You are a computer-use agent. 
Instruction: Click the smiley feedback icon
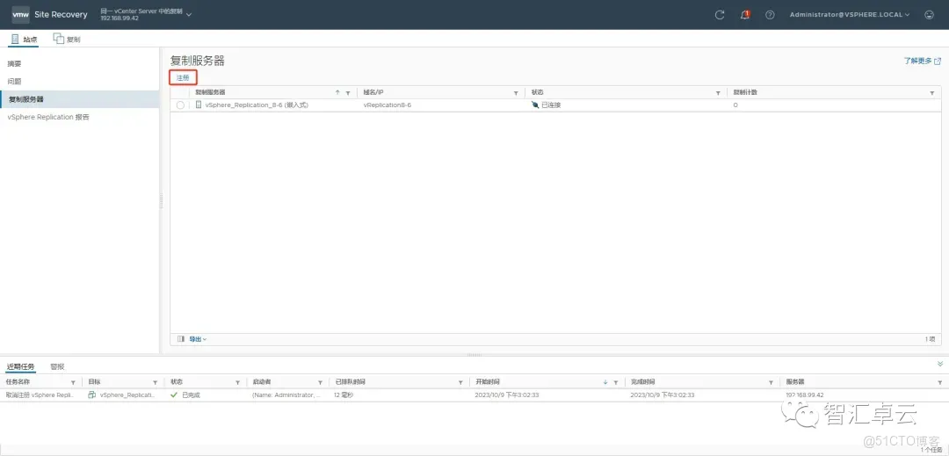click(x=930, y=15)
